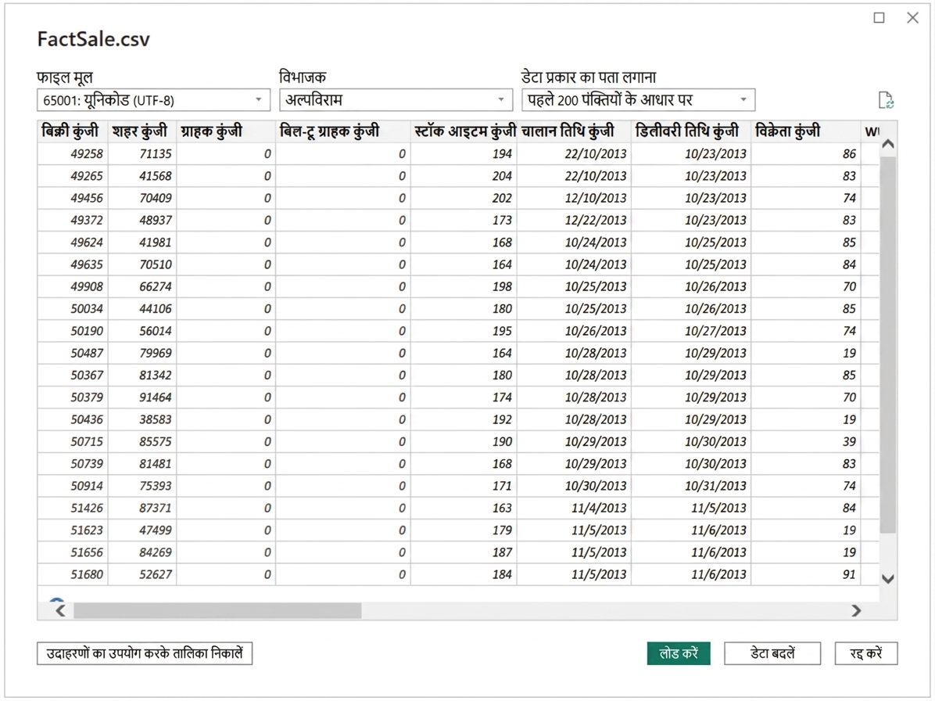This screenshot has height=701, width=935.
Task: Click the vertical scrollbar thumb
Action: point(888,345)
